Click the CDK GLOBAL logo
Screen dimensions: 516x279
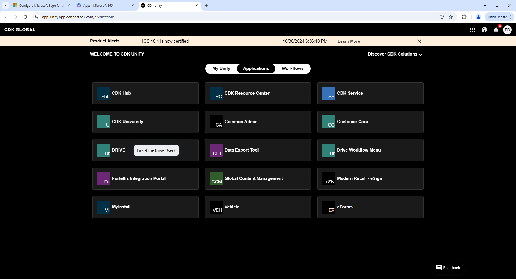[20, 30]
